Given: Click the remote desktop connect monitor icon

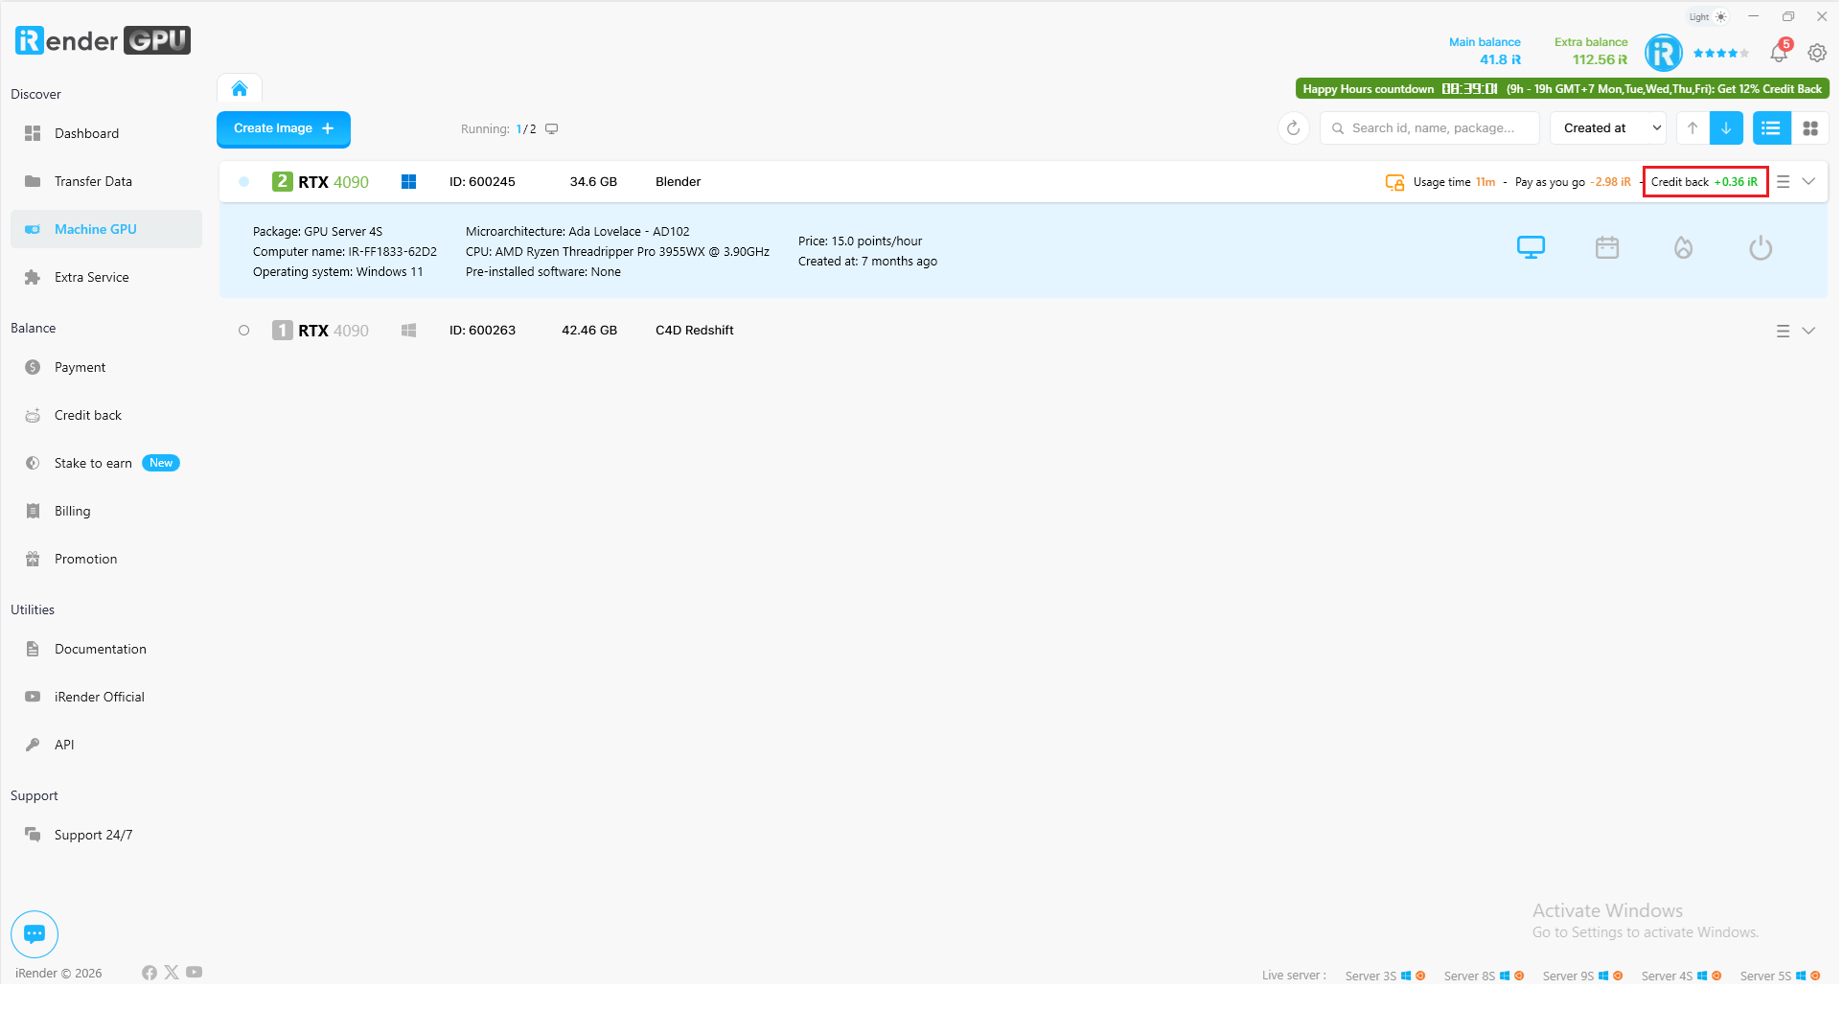Looking at the screenshot, I should coord(1531,248).
